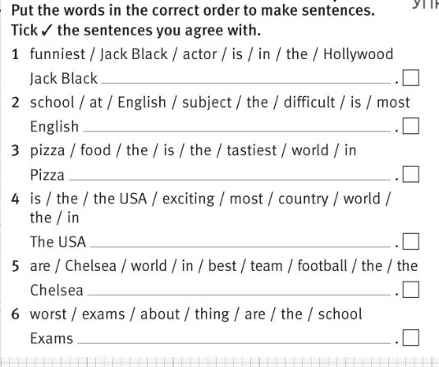Tick the checkbox for the Exams sentence
The image size is (439, 367).
coord(411,337)
